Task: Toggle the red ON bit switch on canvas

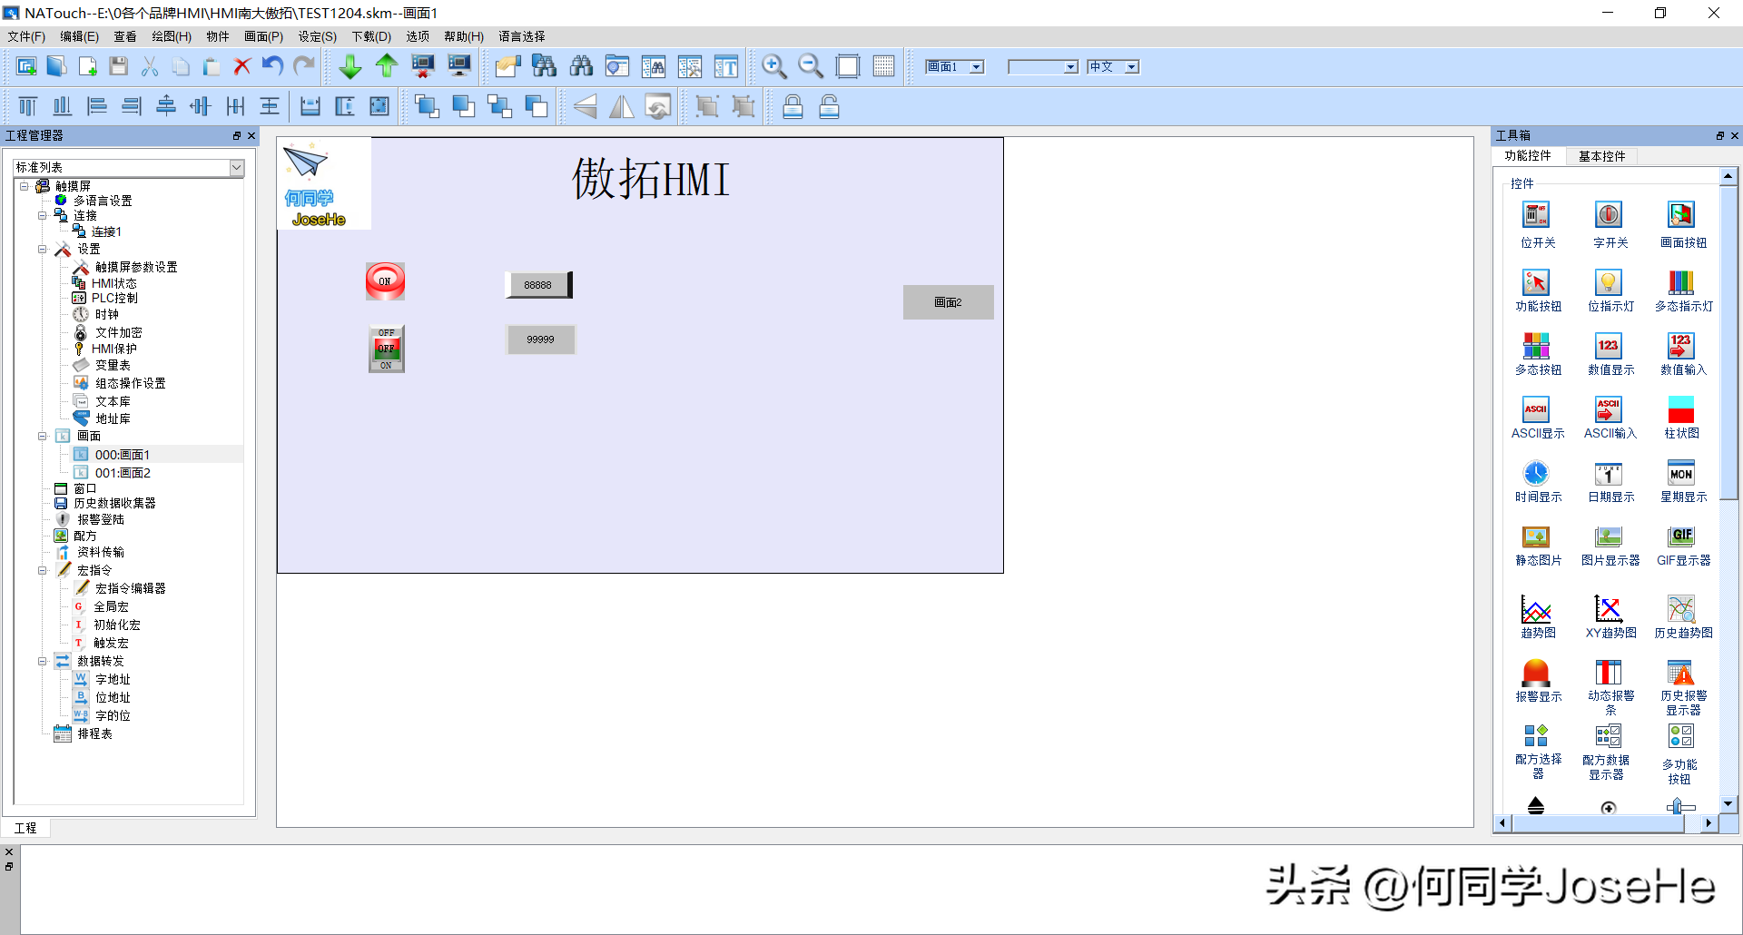Action: point(385,281)
